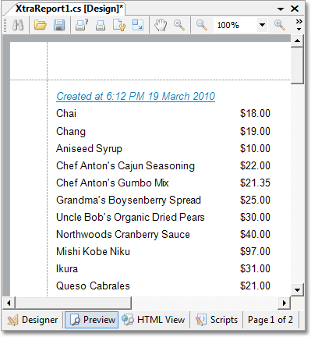Viewport: 311px width, 337px height.
Task: Switch to the Preview tab
Action: coord(92,320)
